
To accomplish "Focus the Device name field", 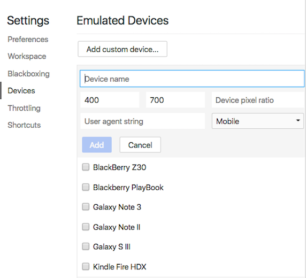I will 192,79.
